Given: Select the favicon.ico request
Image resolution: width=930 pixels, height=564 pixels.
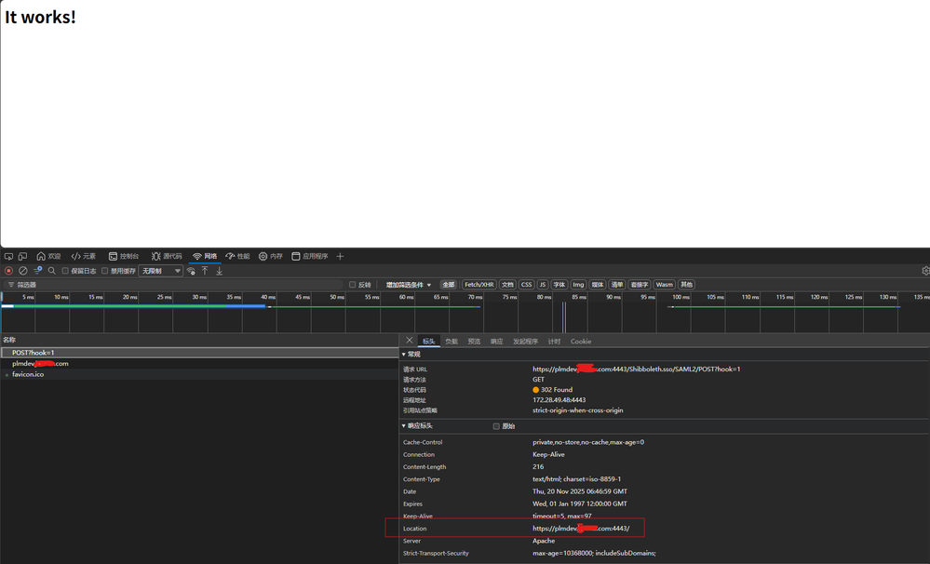Looking at the screenshot, I should pyautogui.click(x=28, y=373).
